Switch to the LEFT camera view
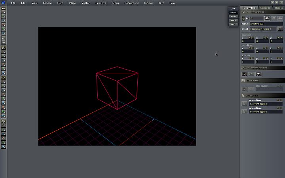 (x=233, y=25)
